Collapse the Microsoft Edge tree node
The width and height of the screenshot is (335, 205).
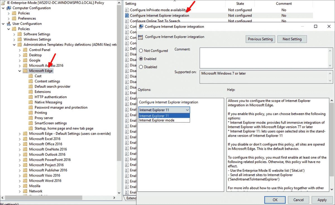19,70
